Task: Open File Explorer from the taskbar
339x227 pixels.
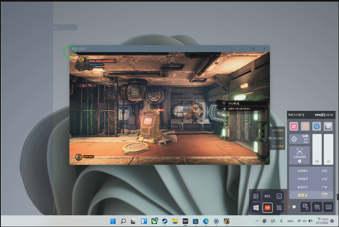Action: (x=175, y=221)
